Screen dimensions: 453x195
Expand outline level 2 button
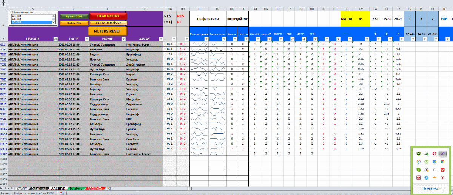point(3,5)
